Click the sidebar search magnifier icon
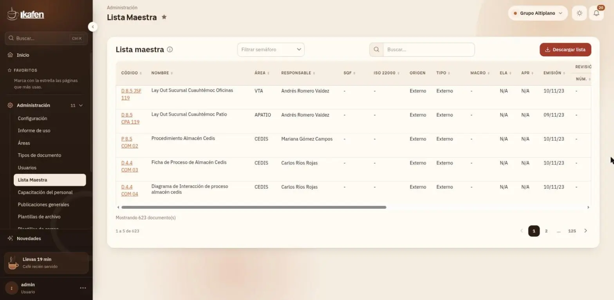 (11, 38)
